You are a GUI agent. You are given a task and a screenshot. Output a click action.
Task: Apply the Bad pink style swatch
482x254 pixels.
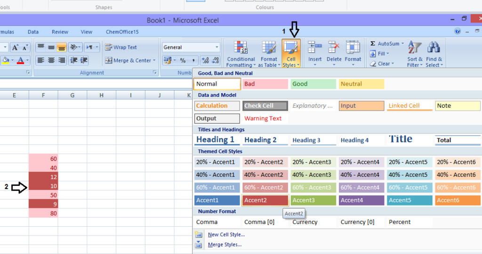(265, 84)
